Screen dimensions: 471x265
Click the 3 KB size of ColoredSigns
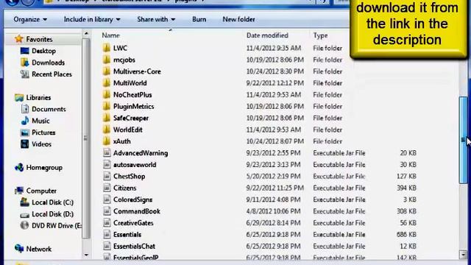[x=409, y=199]
